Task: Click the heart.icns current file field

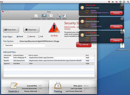Action: 24,45
